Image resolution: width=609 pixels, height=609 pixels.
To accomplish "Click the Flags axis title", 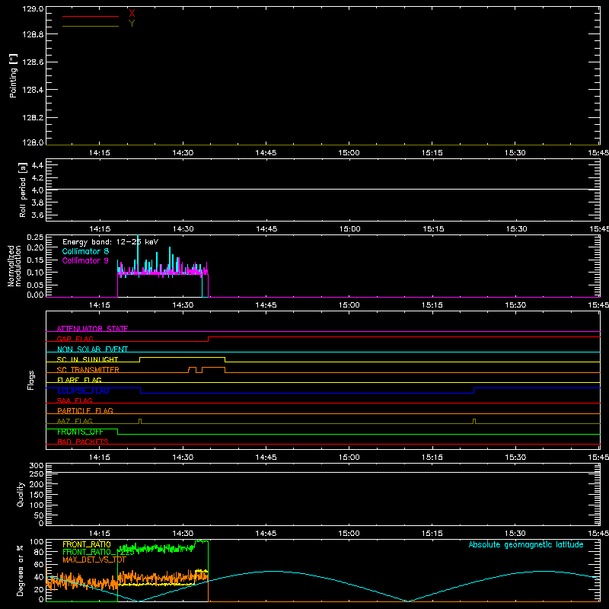I will [31, 380].
